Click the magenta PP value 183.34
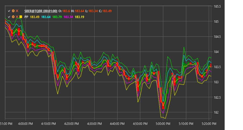Viewport: 243px width, 130px height. coord(68,17)
